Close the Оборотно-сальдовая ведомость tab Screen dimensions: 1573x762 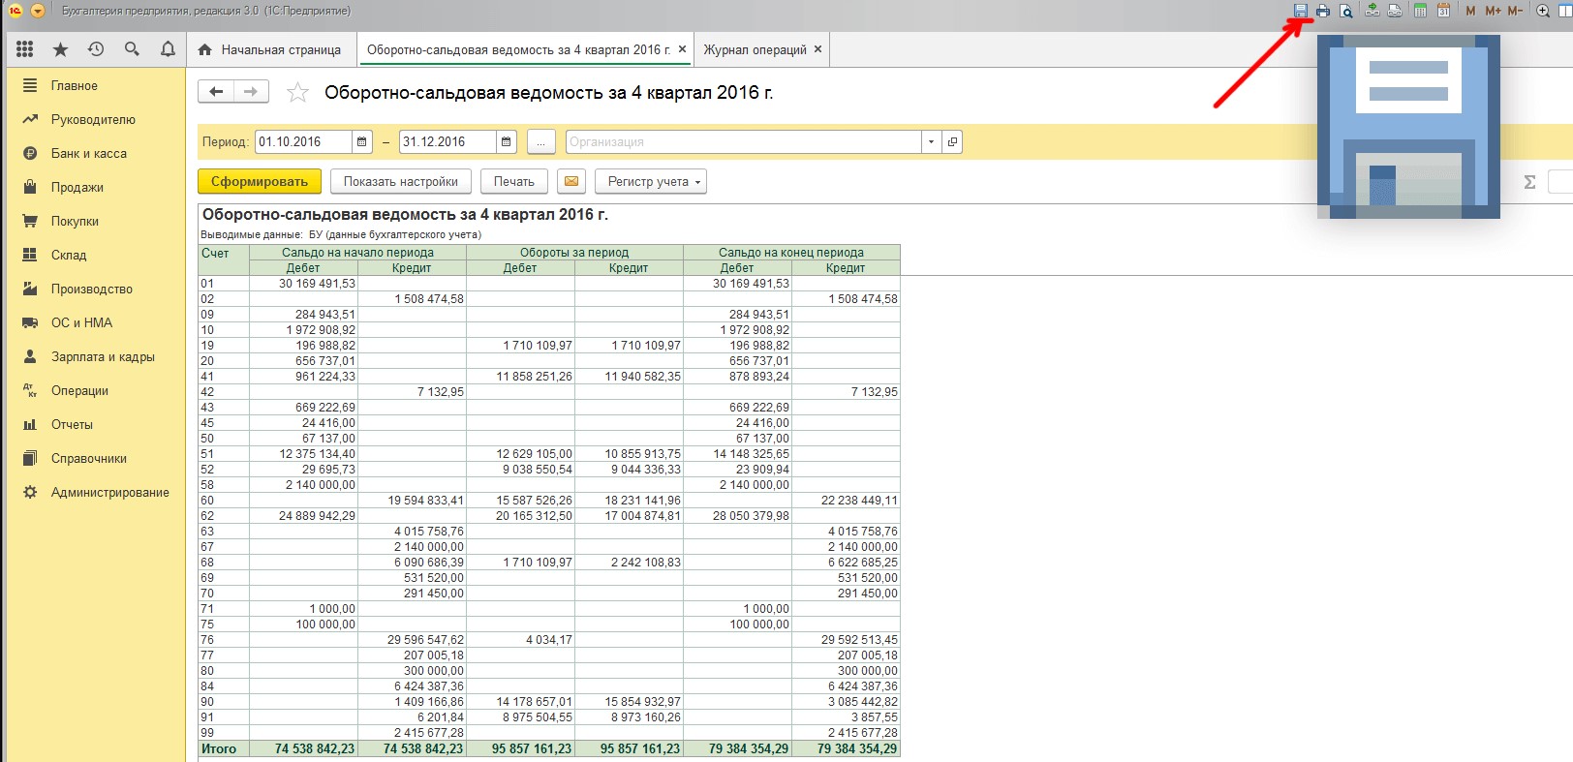[x=682, y=49]
